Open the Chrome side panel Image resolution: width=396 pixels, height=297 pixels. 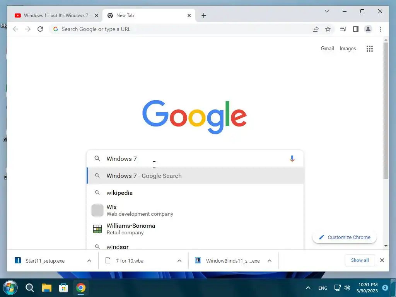coord(356,29)
